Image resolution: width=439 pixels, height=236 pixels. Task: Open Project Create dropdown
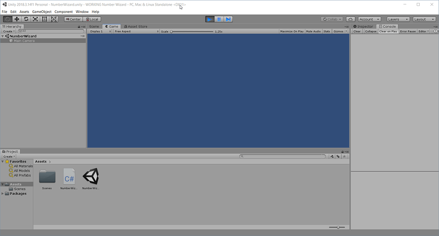pyautogui.click(x=9, y=157)
